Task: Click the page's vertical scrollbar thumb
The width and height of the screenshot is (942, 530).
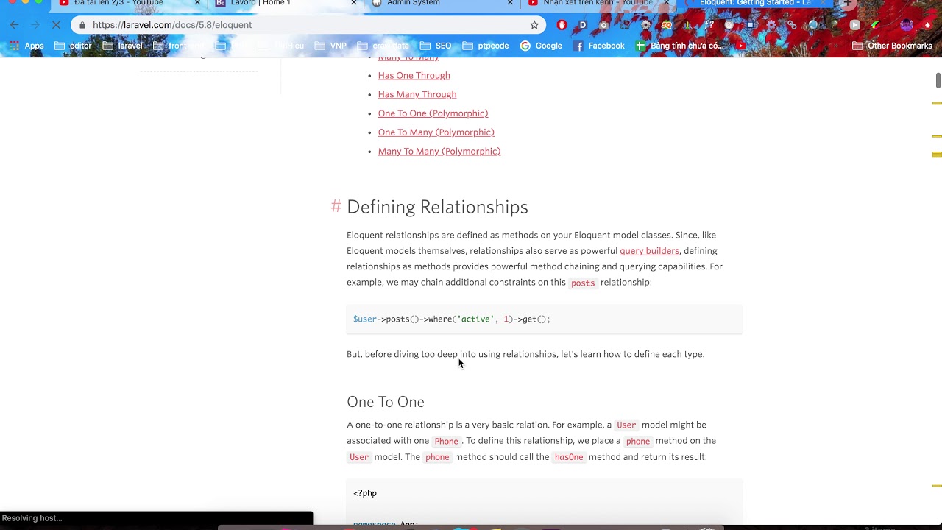Action: click(x=938, y=80)
